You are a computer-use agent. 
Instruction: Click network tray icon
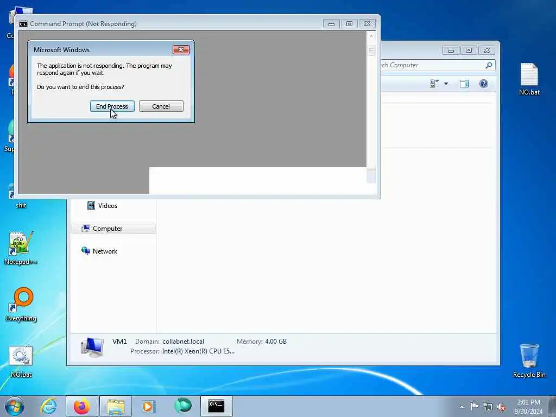[488, 407]
